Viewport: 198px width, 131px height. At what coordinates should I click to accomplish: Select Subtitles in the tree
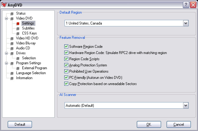(x=28, y=28)
